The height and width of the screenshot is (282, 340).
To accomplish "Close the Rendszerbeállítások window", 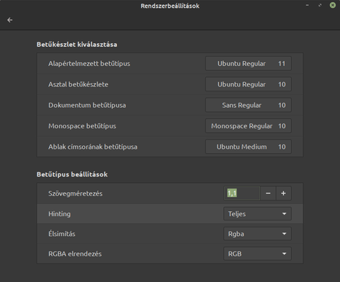I will [333, 5].
